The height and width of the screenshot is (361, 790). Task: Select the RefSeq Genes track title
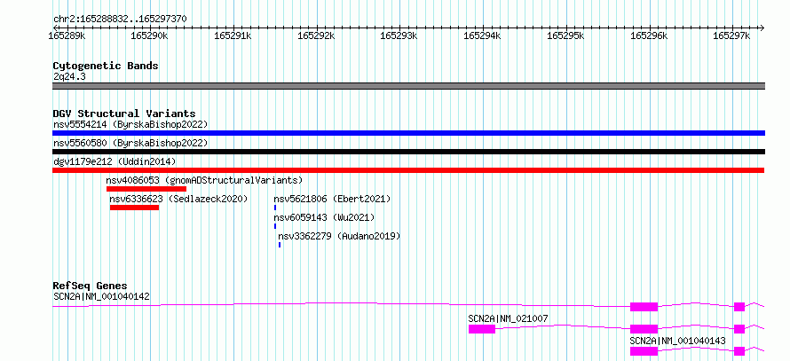point(91,286)
